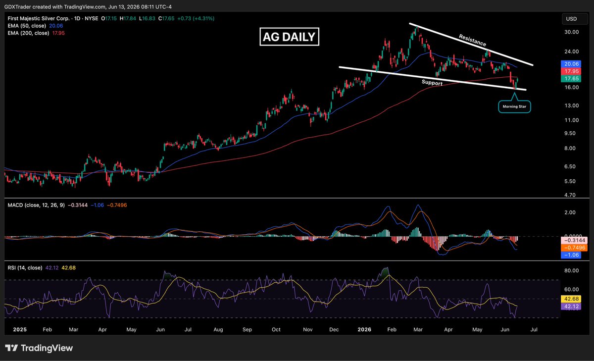Click the Oct label on time axis
This screenshot has height=361, width=594.
click(x=276, y=328)
